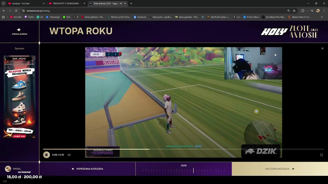Screen dimensions: 328x184
Task: Open media controls icon in toolbar
Action: click(x=312, y=11)
